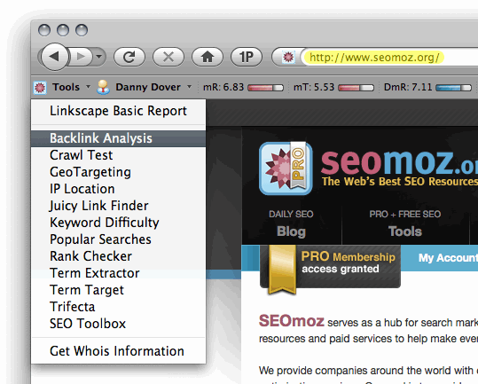Click the seomoz.org wordmark logo
The image size is (478, 384).
(x=399, y=162)
